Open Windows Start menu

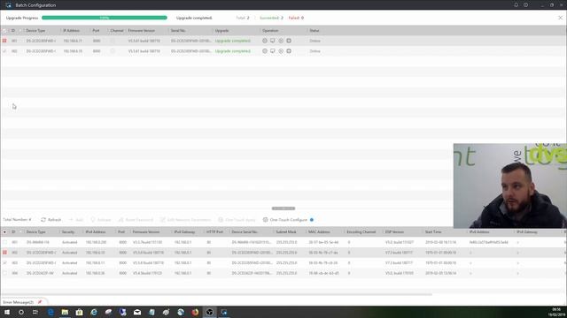tap(7, 312)
